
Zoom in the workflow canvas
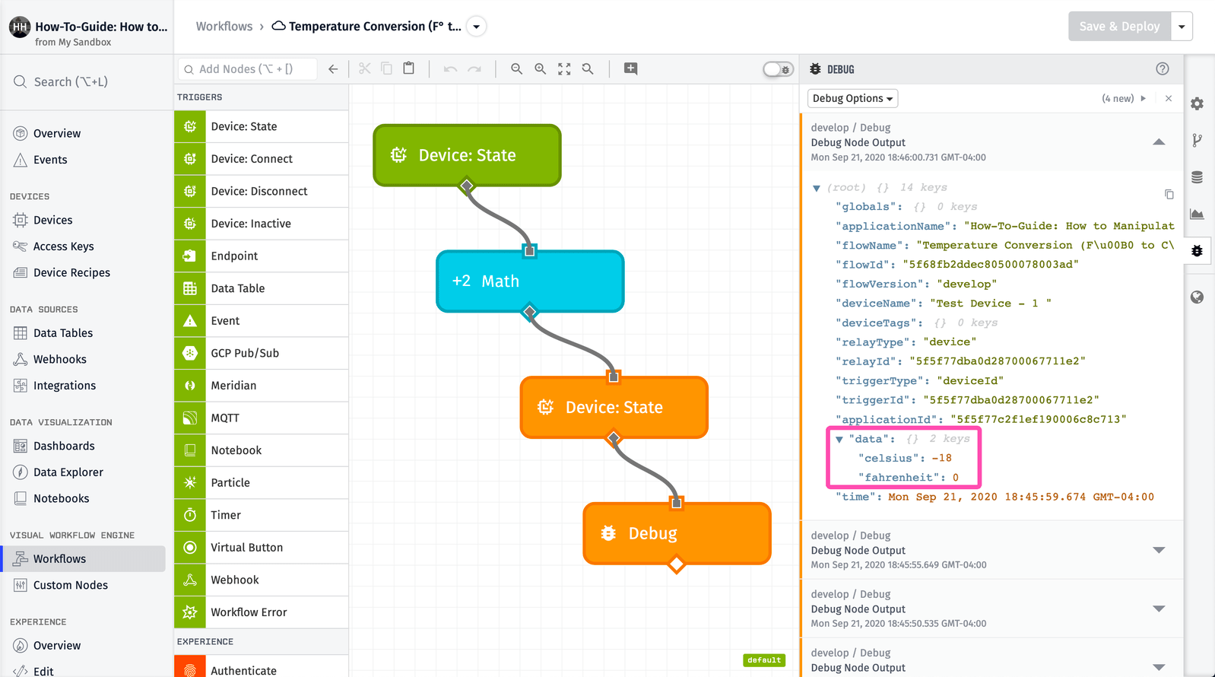point(540,68)
